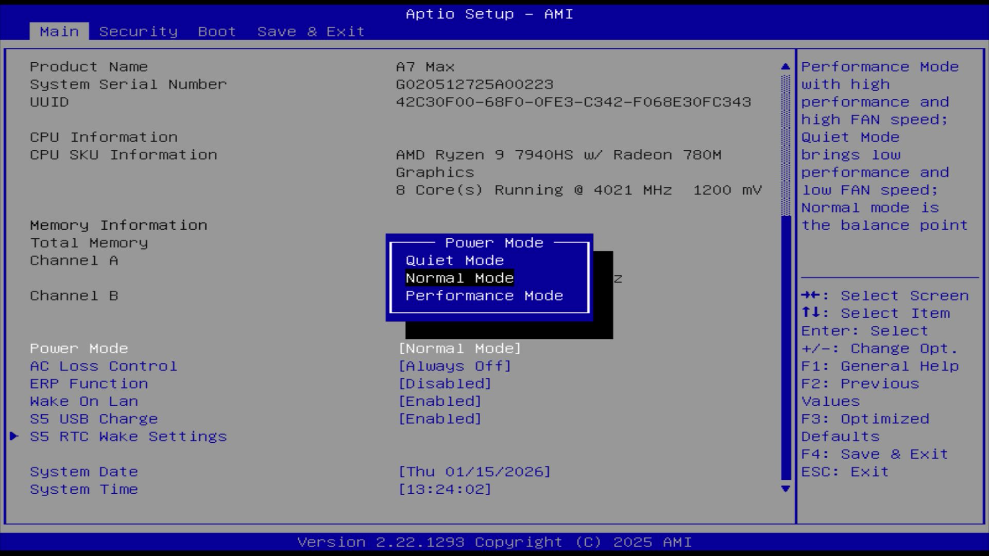The height and width of the screenshot is (556, 989).
Task: Select the Main tab
Action: [x=59, y=31]
